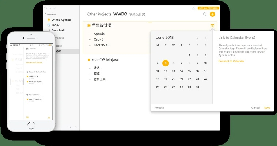Screen dimensions: 277x146
Task: Click Other Projects breadcrumb in header
Action: pyautogui.click(x=99, y=14)
